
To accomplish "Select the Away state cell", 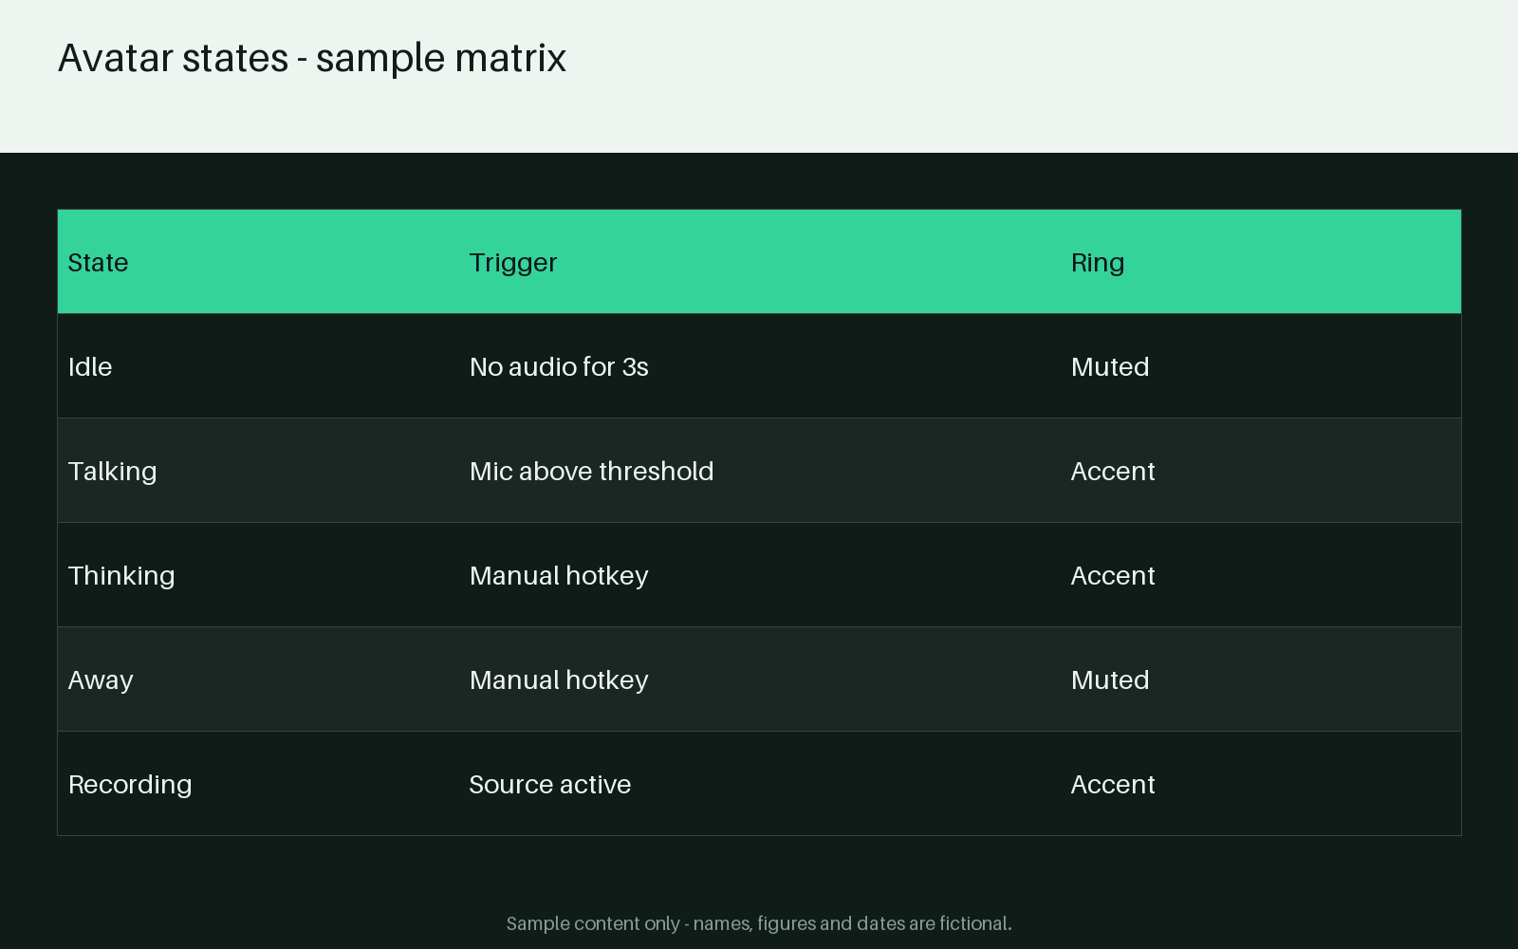I will 258,679.
